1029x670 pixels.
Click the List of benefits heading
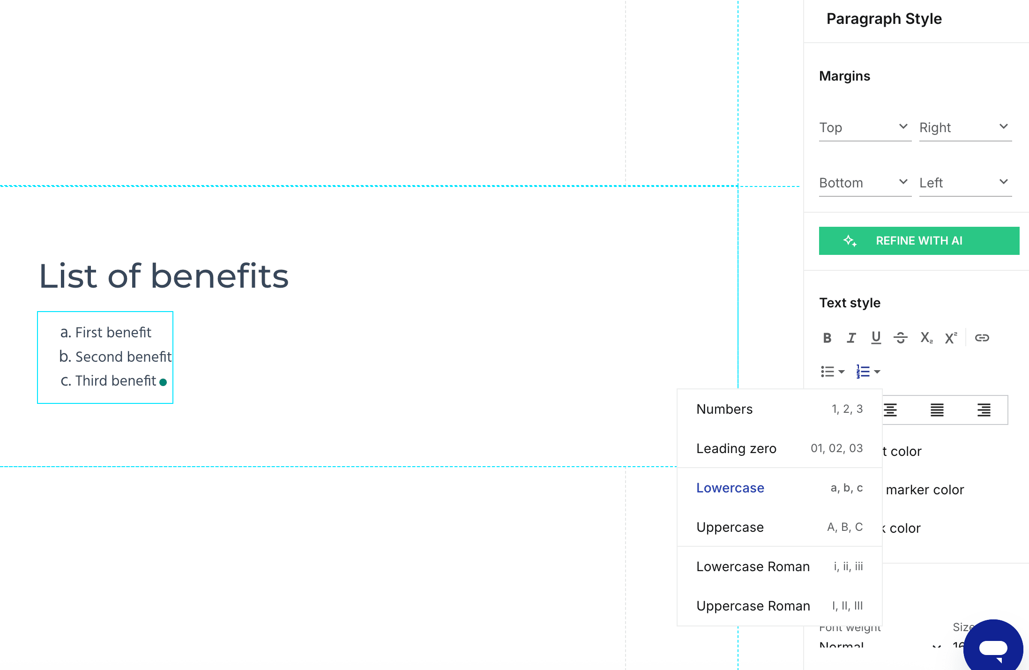164,276
